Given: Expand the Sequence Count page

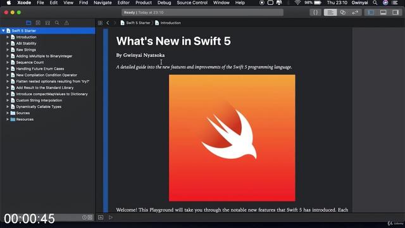Looking at the screenshot, I should (8, 62).
